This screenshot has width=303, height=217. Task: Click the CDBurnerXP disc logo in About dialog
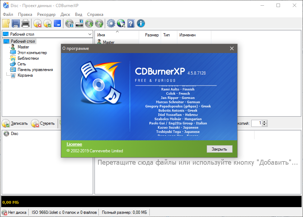101,83
